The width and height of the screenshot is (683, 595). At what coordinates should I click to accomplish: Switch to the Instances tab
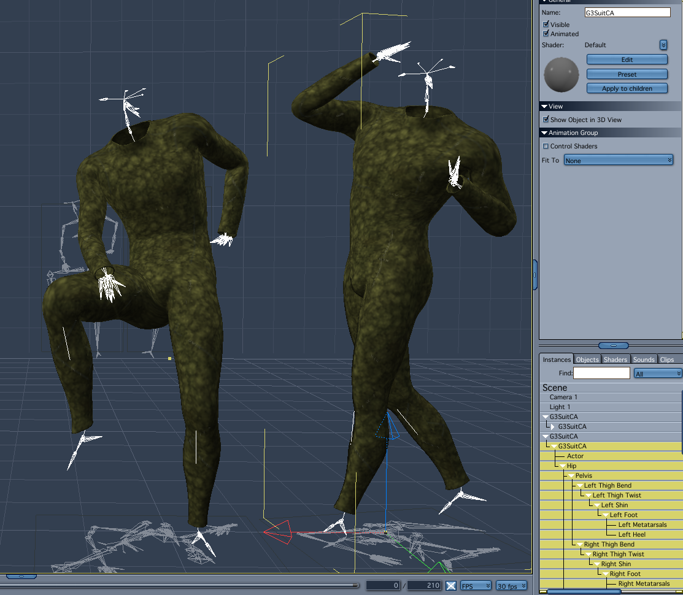tap(556, 359)
